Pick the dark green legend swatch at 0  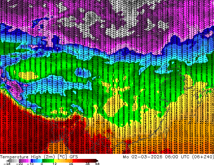[x=43, y=161]
